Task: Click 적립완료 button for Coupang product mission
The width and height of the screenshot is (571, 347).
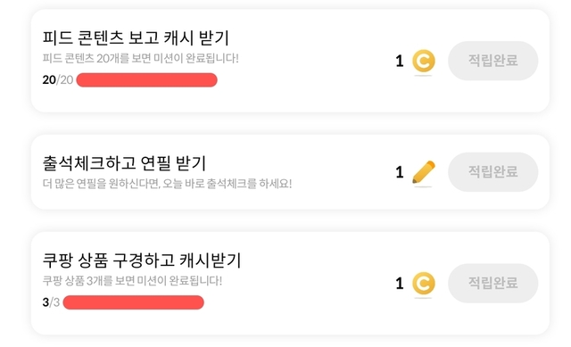Action: (x=492, y=283)
